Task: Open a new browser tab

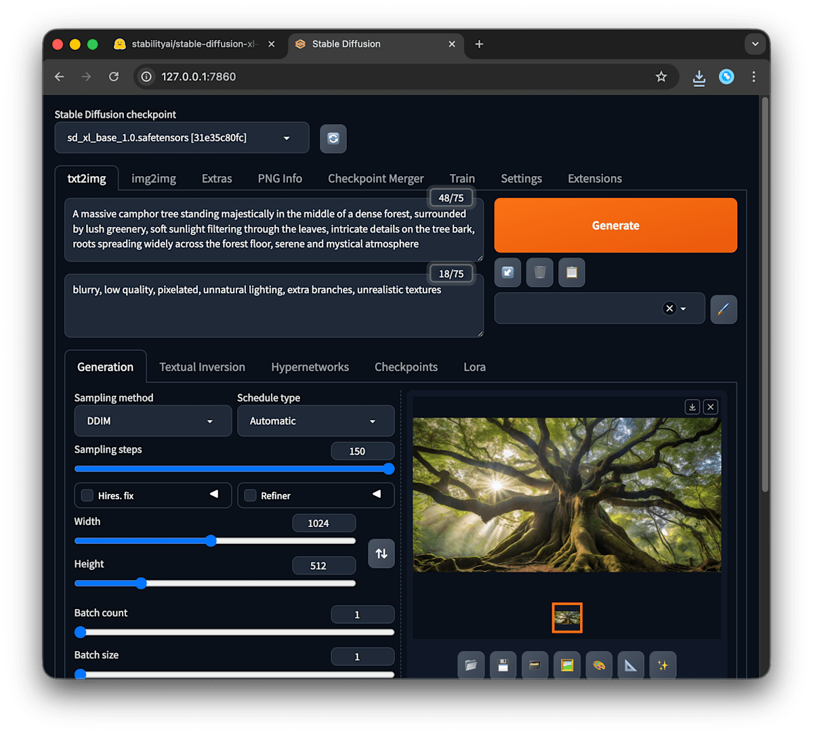Action: 479,44
